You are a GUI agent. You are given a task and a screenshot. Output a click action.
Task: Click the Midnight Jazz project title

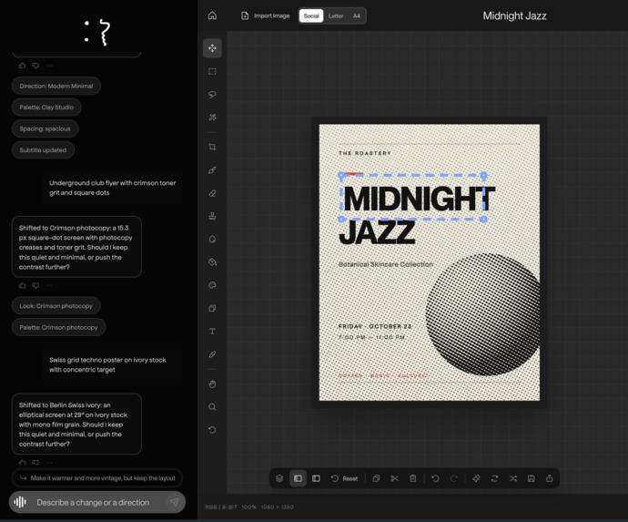coord(514,15)
